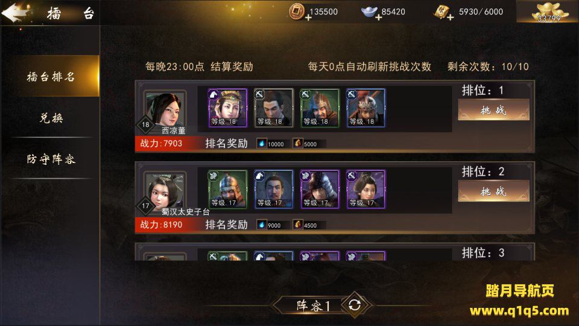Image resolution: width=579 pixels, height=326 pixels.
Task: View rank 1's fourth hero, the red-helmeted general
Action: pos(365,108)
